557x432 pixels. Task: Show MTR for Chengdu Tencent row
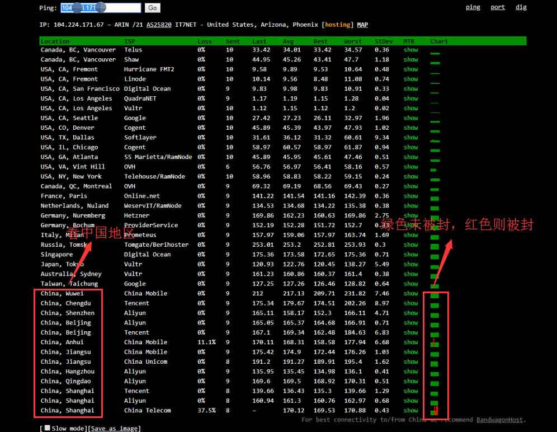pos(410,303)
